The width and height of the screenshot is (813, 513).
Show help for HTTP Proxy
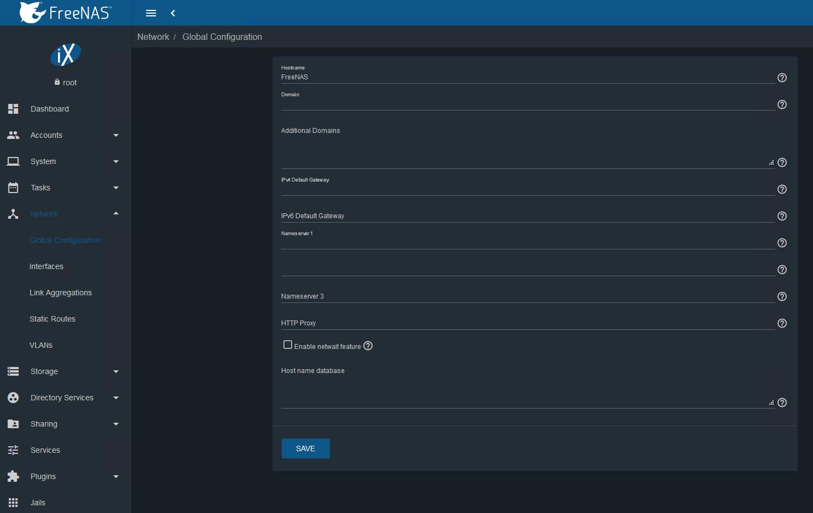pos(782,323)
